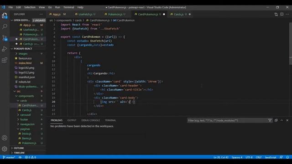This screenshot has height=164, width=292.
Task: Open manifest.json in the explorer tree
Action: point(26,77)
